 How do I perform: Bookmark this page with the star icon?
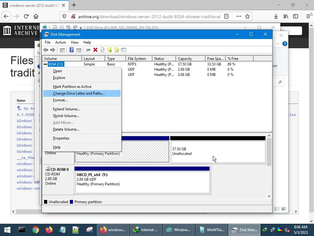(x=247, y=17)
